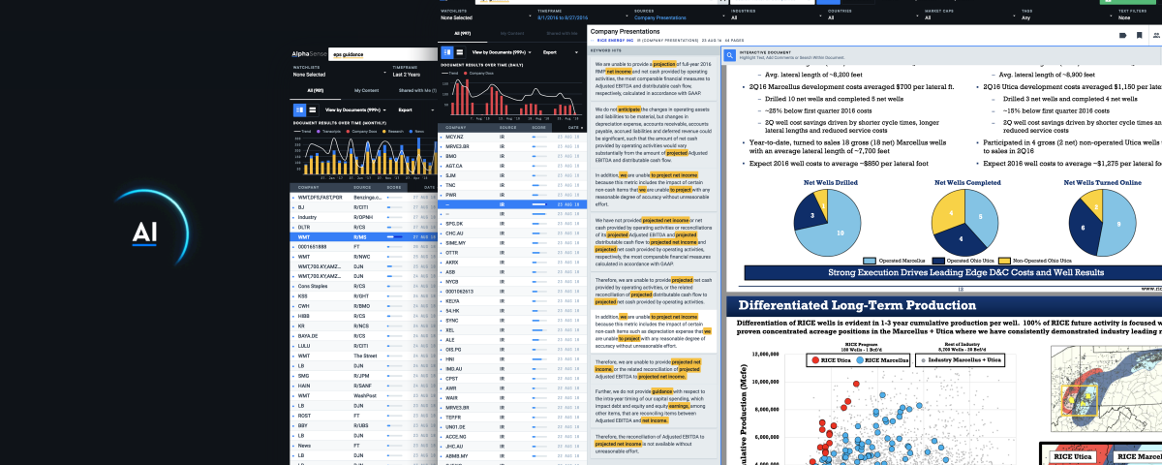Open the MCY.NZ result row
The height and width of the screenshot is (465, 1162).
click(x=513, y=137)
